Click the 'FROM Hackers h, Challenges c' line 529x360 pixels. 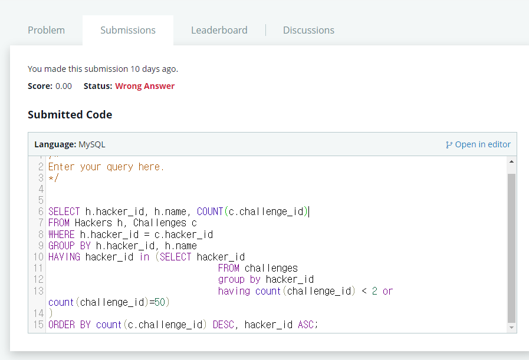tap(123, 223)
